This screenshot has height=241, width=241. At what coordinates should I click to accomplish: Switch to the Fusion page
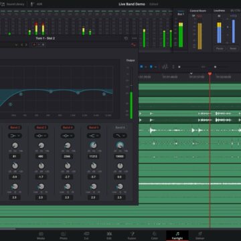tap(132, 236)
